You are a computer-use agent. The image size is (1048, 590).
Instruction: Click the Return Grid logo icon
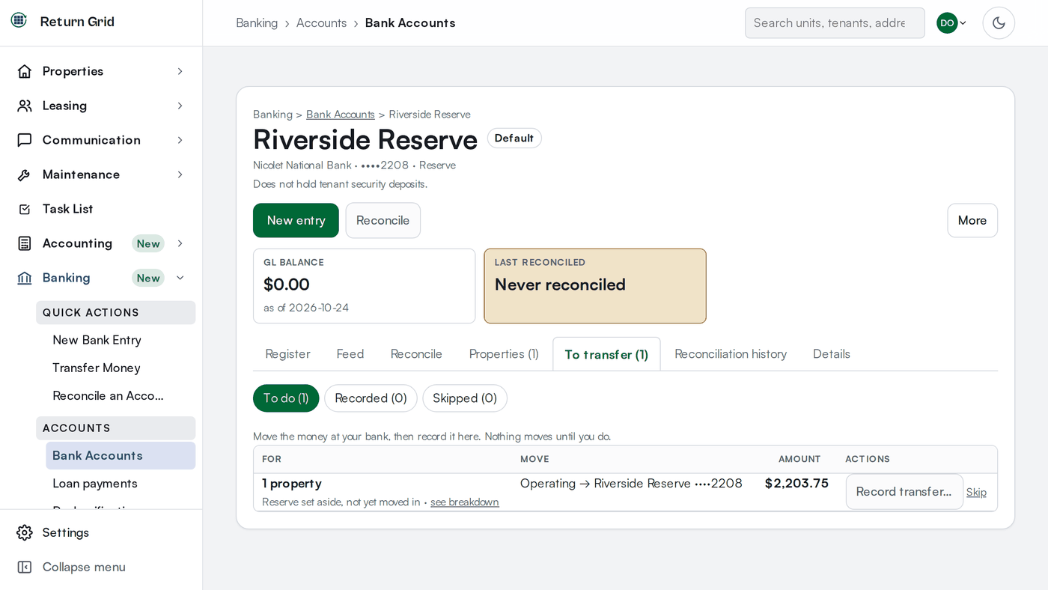(19, 20)
